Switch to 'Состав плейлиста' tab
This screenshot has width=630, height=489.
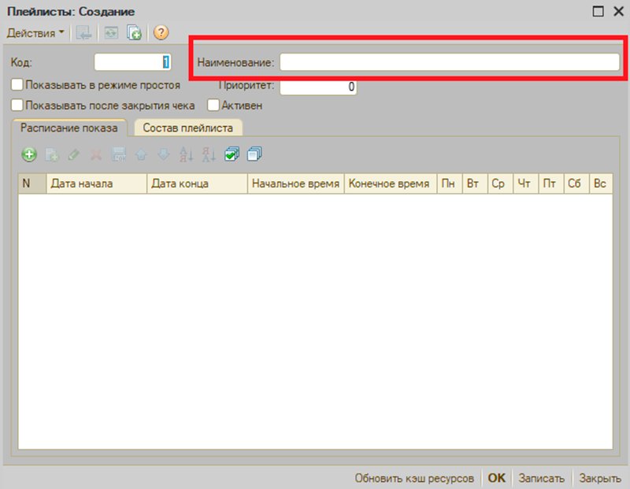187,128
